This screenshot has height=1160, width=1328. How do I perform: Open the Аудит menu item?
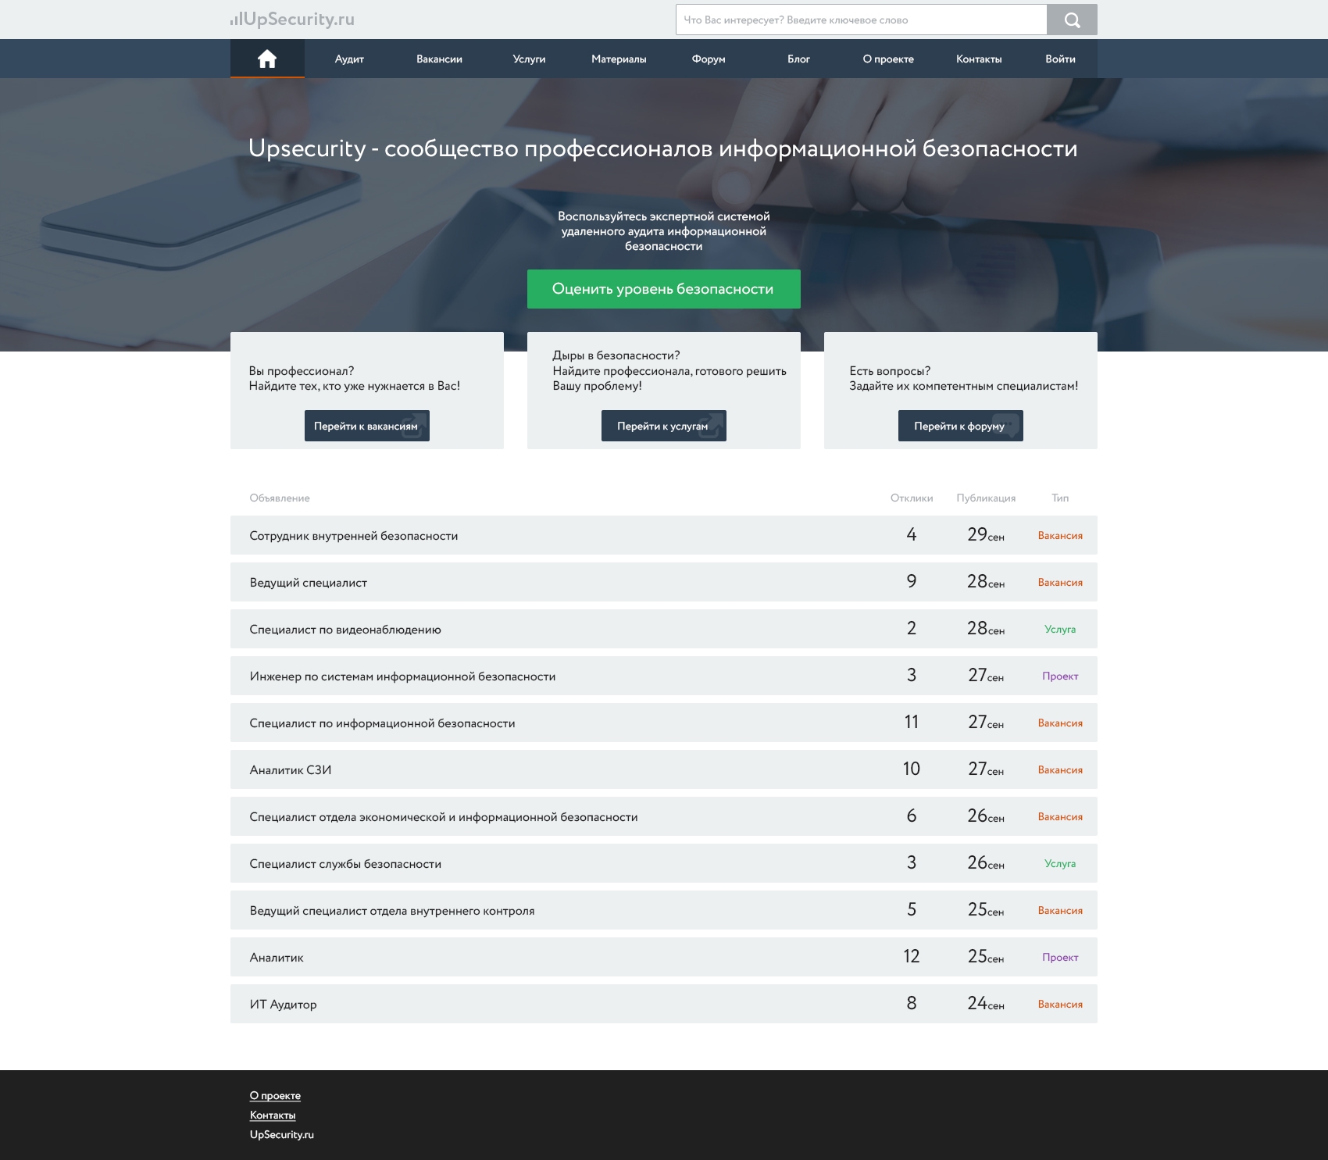(349, 59)
